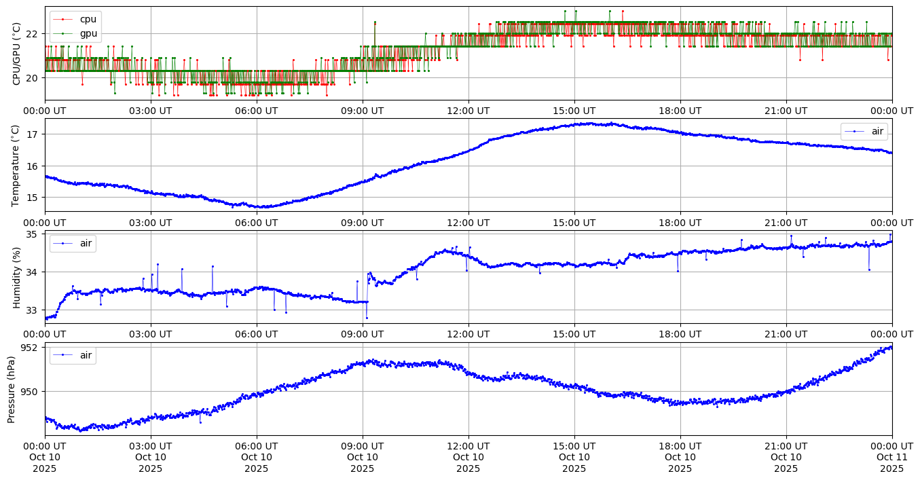
Task: Click the "18:00 UT" tick below the Humidity chart
Action: point(680,334)
